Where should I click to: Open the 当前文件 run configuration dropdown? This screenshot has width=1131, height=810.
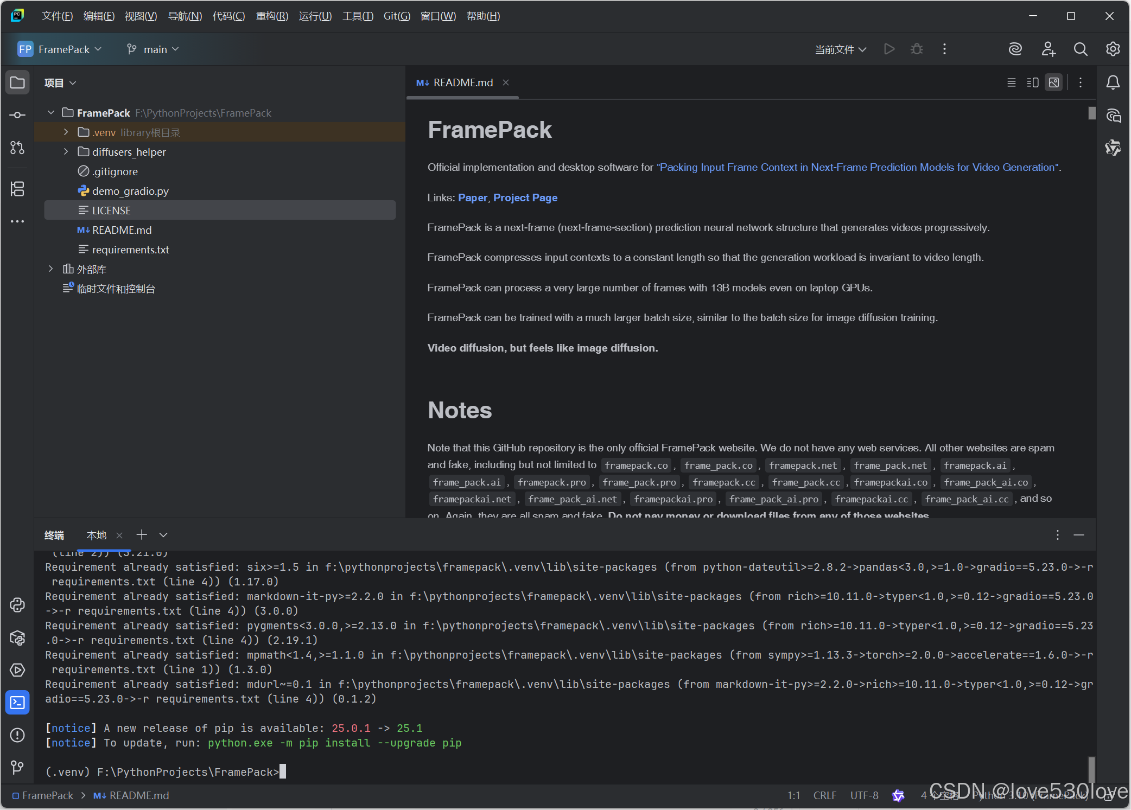tap(840, 49)
